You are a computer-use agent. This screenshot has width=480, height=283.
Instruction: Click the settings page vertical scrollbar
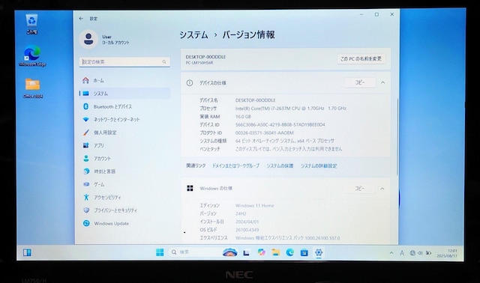pos(397,136)
